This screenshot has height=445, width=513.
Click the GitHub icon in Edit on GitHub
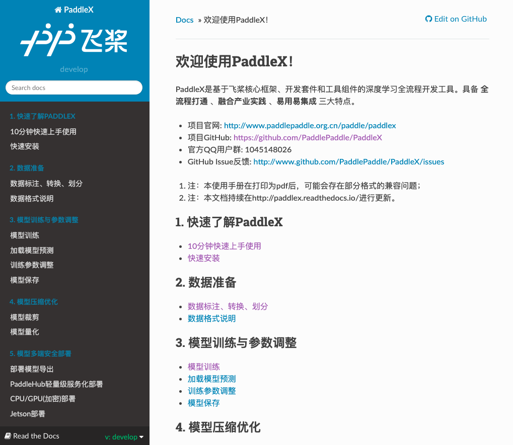(428, 19)
